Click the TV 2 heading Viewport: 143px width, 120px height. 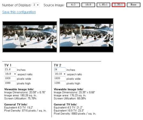(57, 65)
